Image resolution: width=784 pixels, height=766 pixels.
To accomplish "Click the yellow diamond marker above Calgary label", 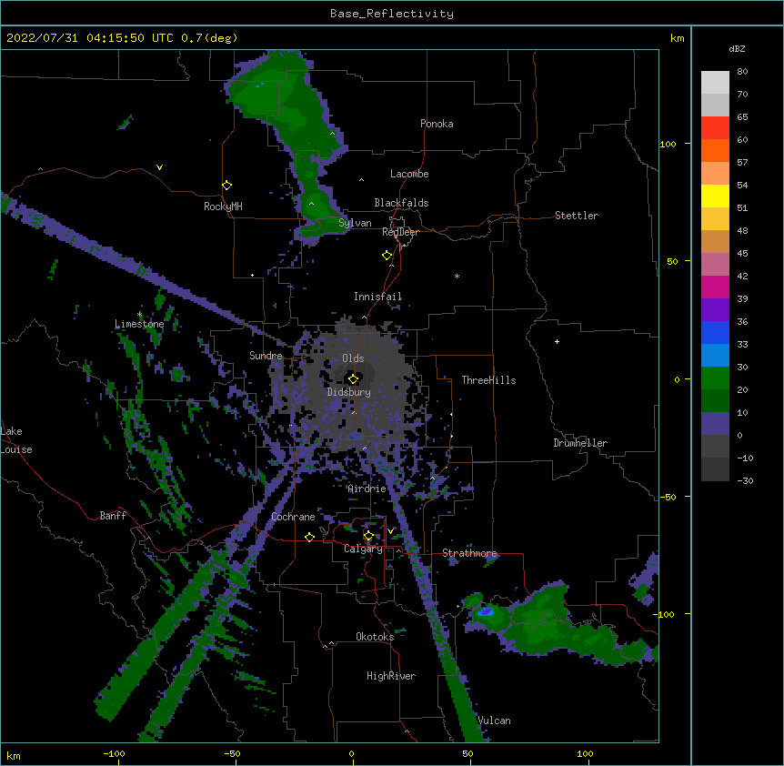I will 368,536.
